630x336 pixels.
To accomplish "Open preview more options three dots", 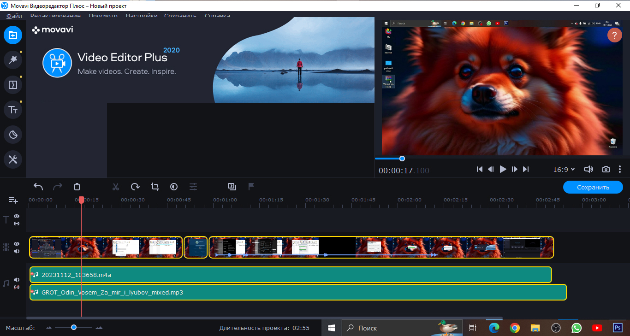I will point(620,170).
